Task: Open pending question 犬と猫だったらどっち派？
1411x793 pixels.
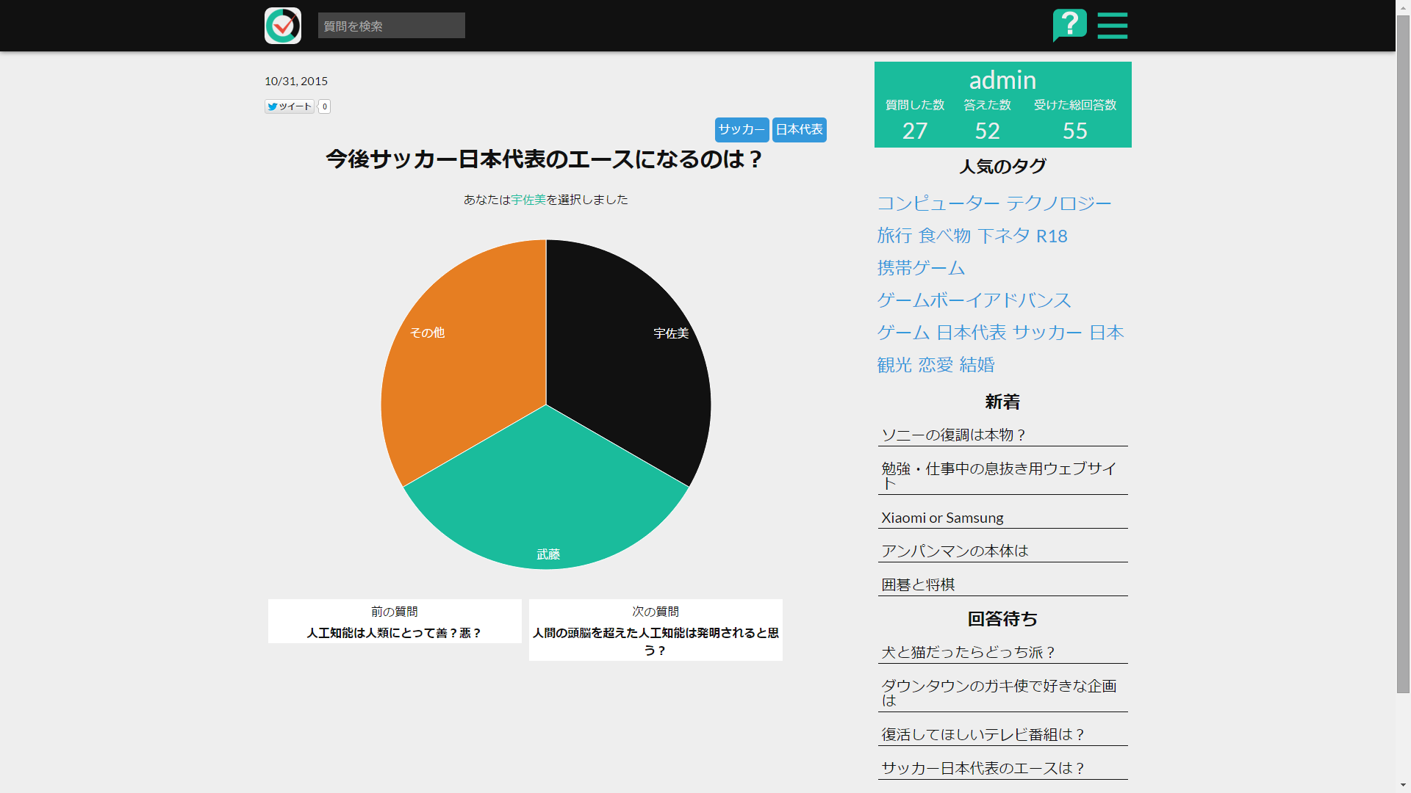Action: [968, 653]
